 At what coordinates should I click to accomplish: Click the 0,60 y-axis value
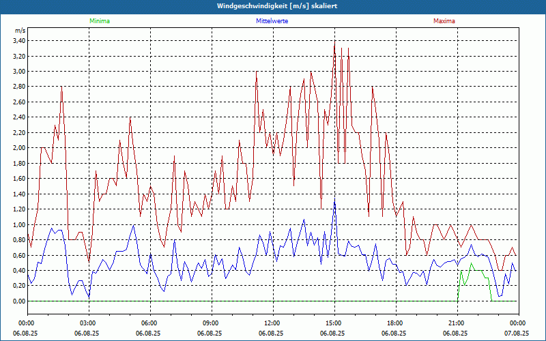[19, 255]
